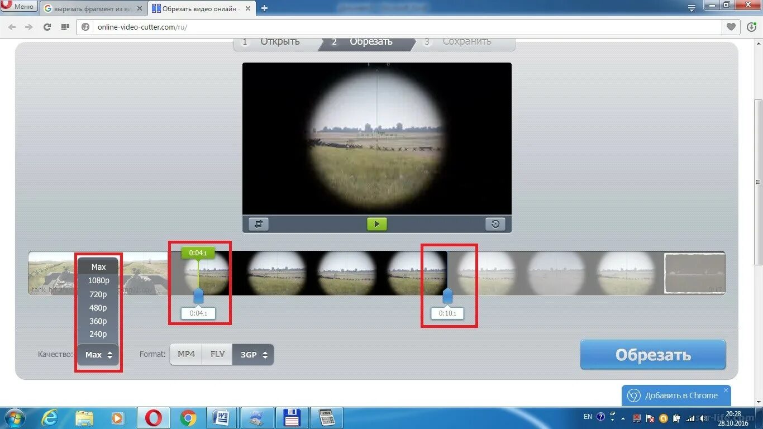Open Calculator from the taskbar

tap(327, 418)
